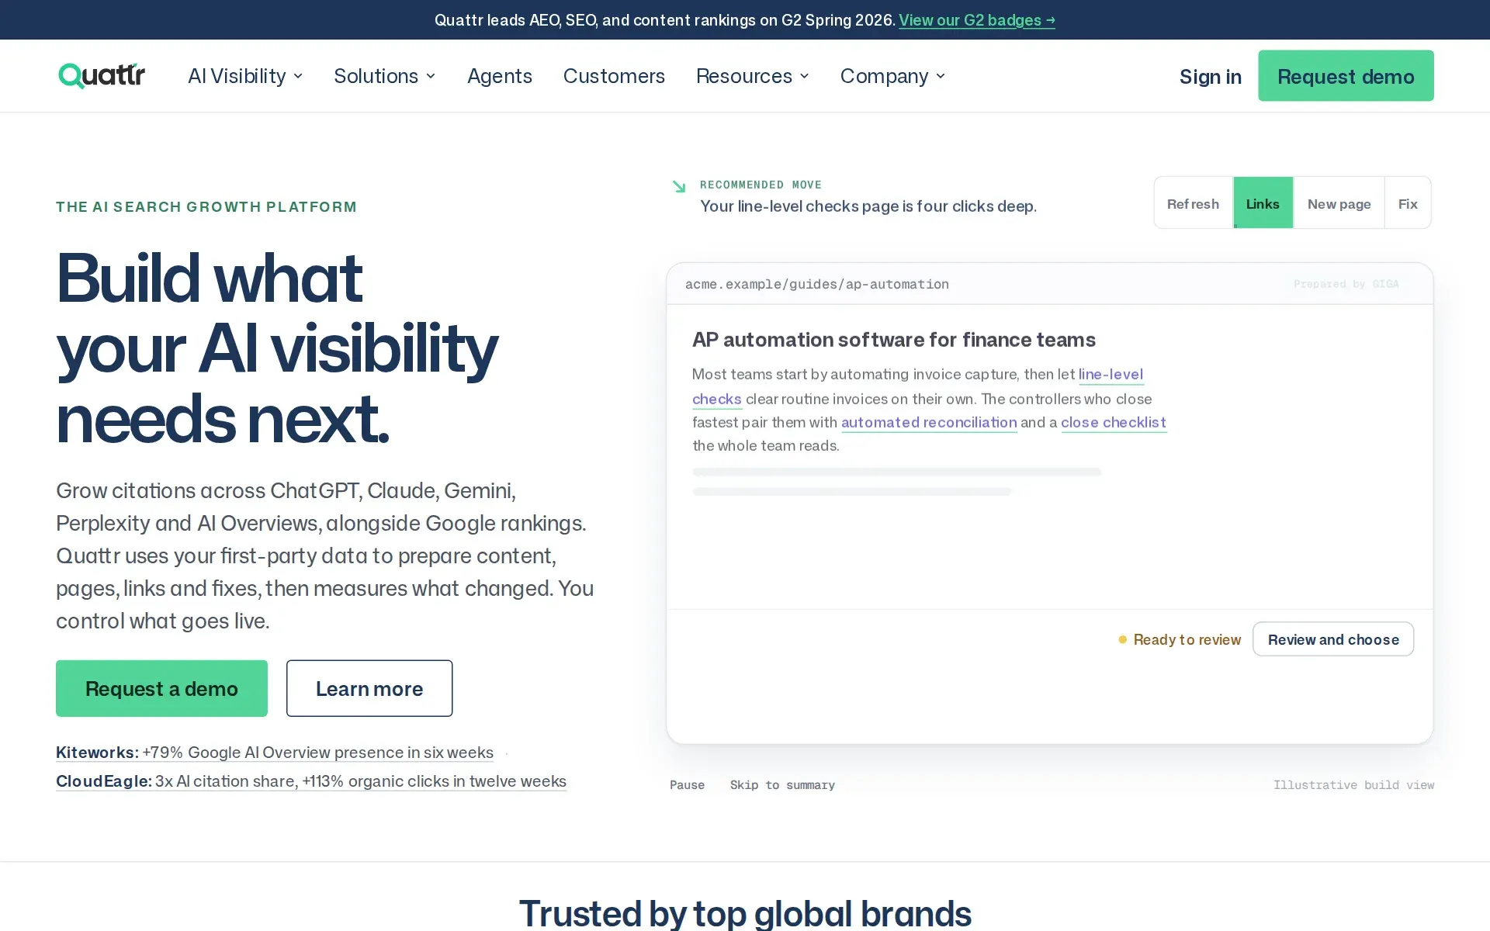Click the Illustrative build view caption
Image resolution: width=1490 pixels, height=931 pixels.
(1353, 785)
